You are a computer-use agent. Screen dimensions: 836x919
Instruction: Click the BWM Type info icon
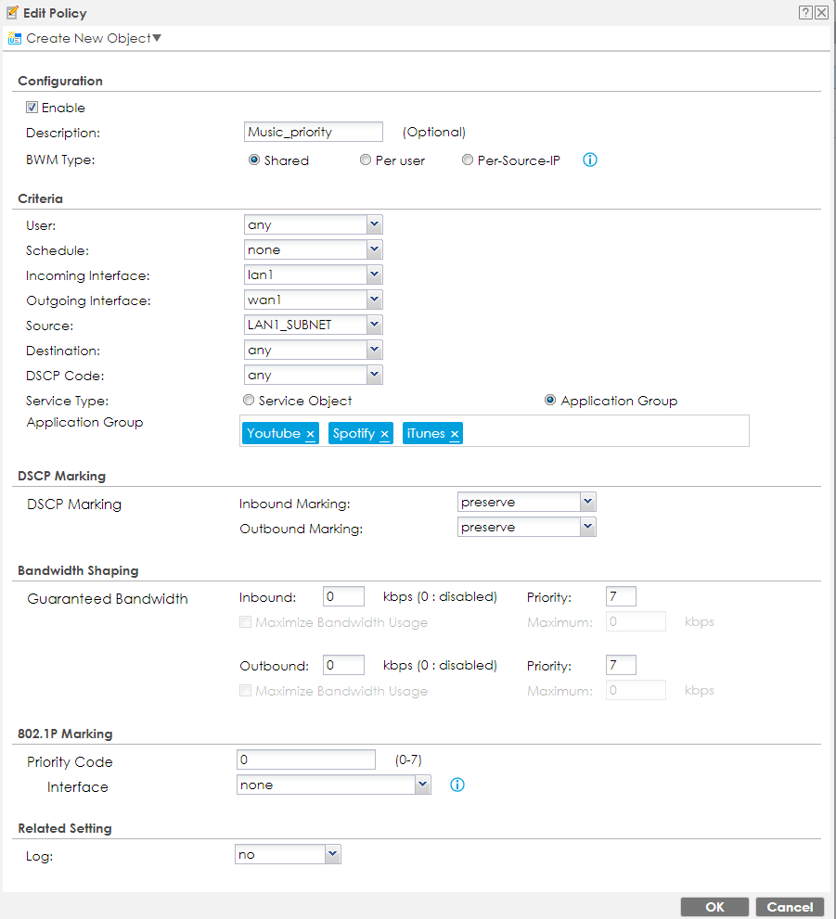(589, 160)
